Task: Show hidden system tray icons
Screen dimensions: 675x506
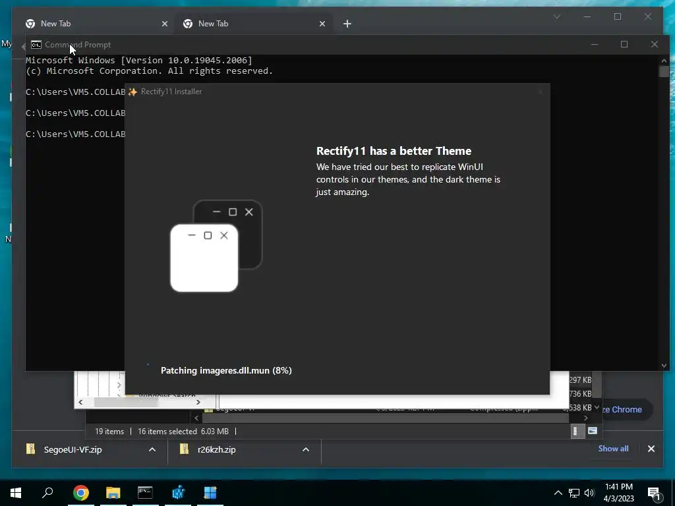Action: click(x=558, y=493)
